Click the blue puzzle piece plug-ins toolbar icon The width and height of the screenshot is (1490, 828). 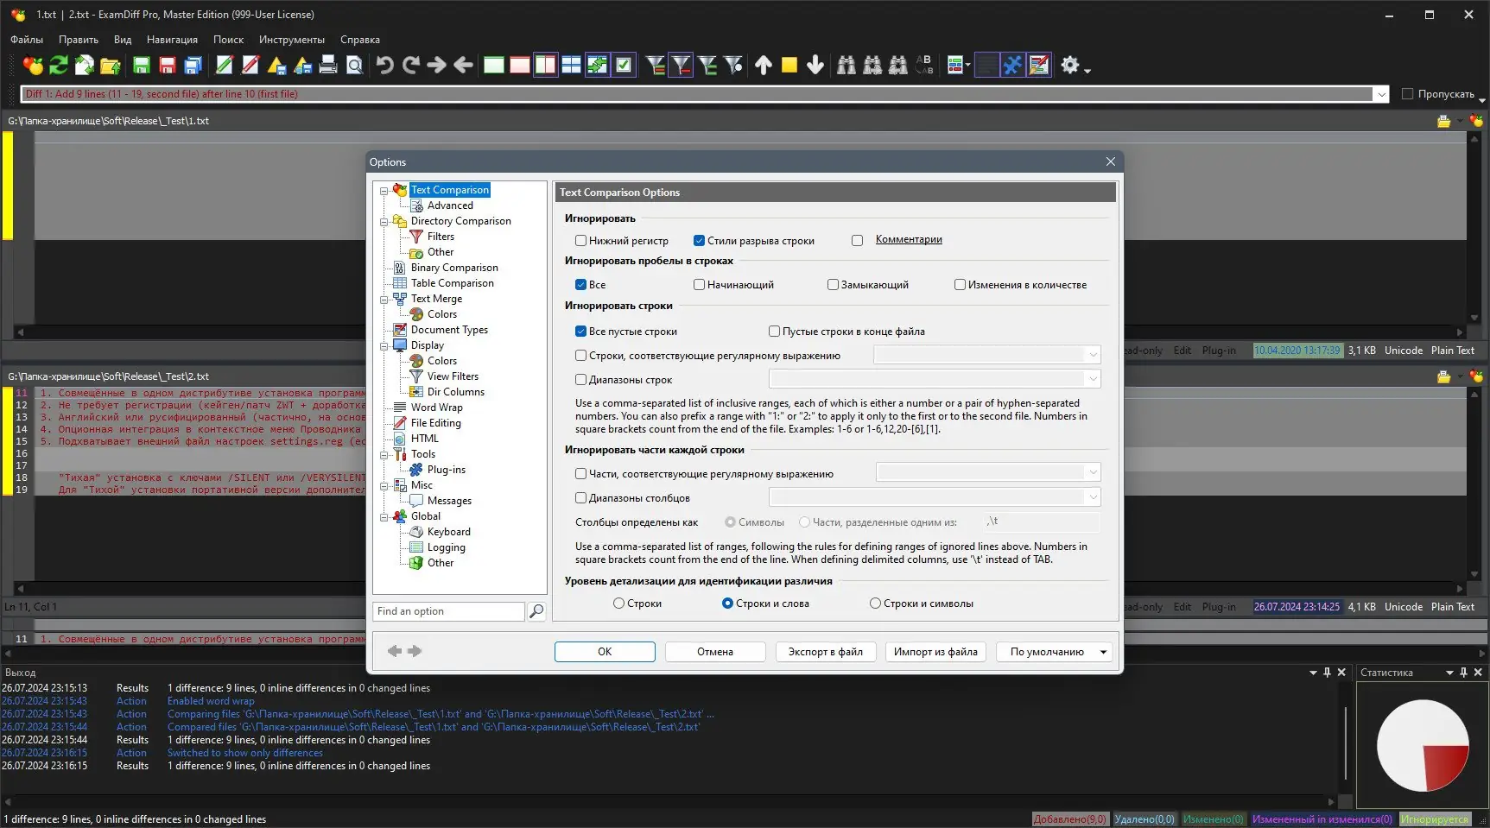click(1012, 65)
